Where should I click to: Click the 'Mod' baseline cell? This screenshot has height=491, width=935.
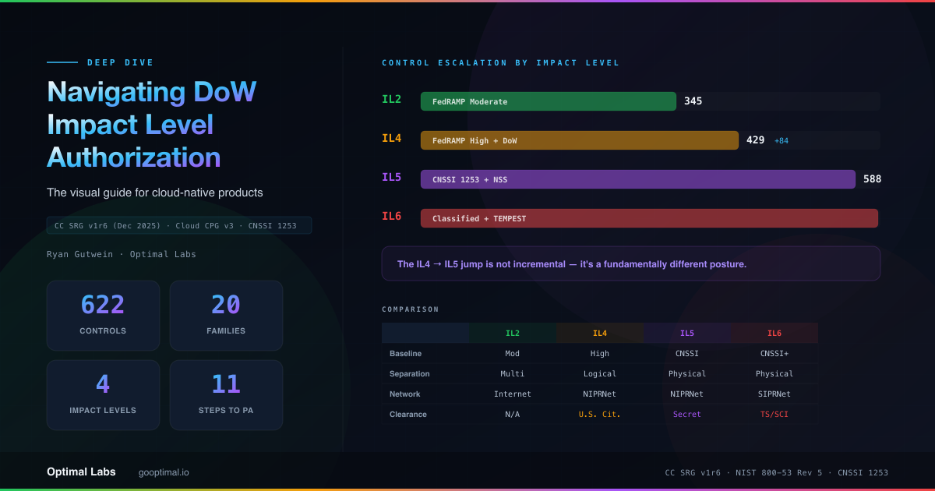click(x=513, y=354)
